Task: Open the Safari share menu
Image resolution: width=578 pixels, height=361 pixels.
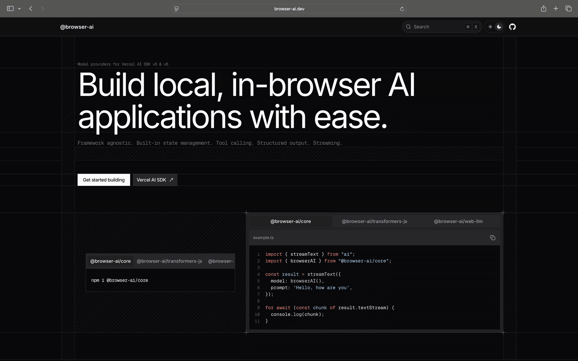Action: (x=543, y=9)
